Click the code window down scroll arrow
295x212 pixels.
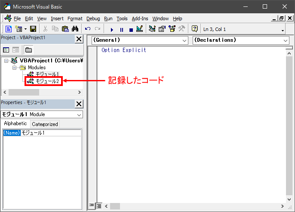[289, 199]
